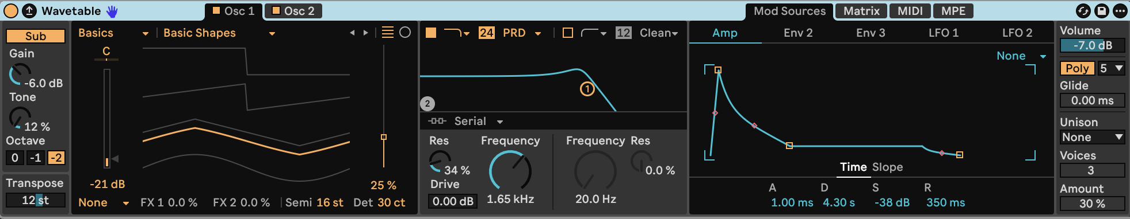Screen dimensions: 1130x219
Task: Click the Transpose 12 st field
Action: pyautogui.click(x=36, y=200)
